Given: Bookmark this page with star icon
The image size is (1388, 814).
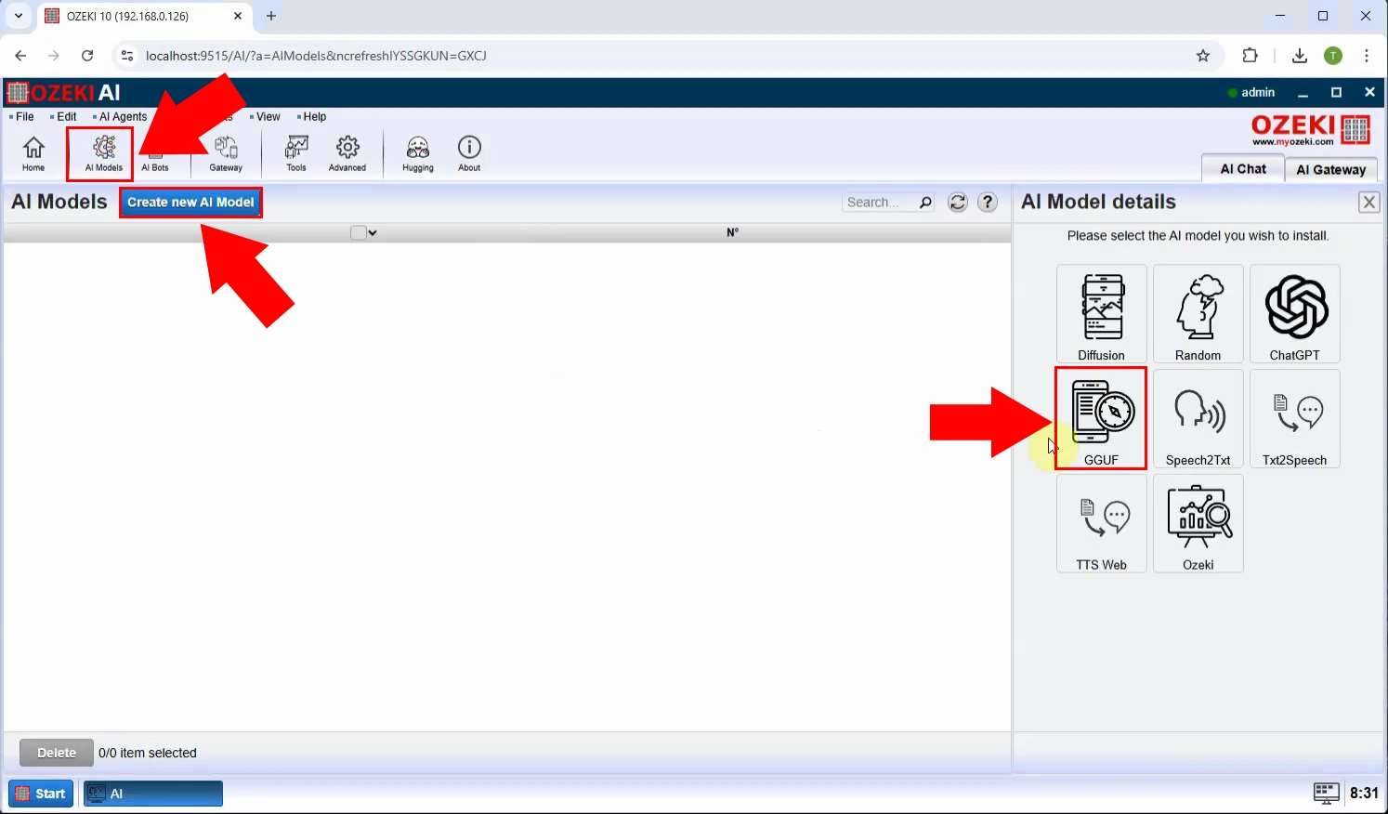Looking at the screenshot, I should (x=1203, y=56).
